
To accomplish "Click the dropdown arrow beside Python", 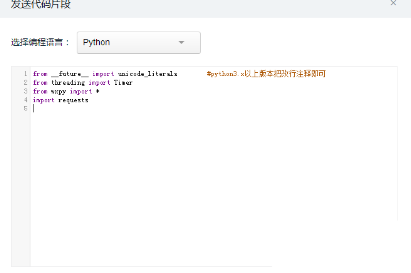I will pyautogui.click(x=181, y=42).
